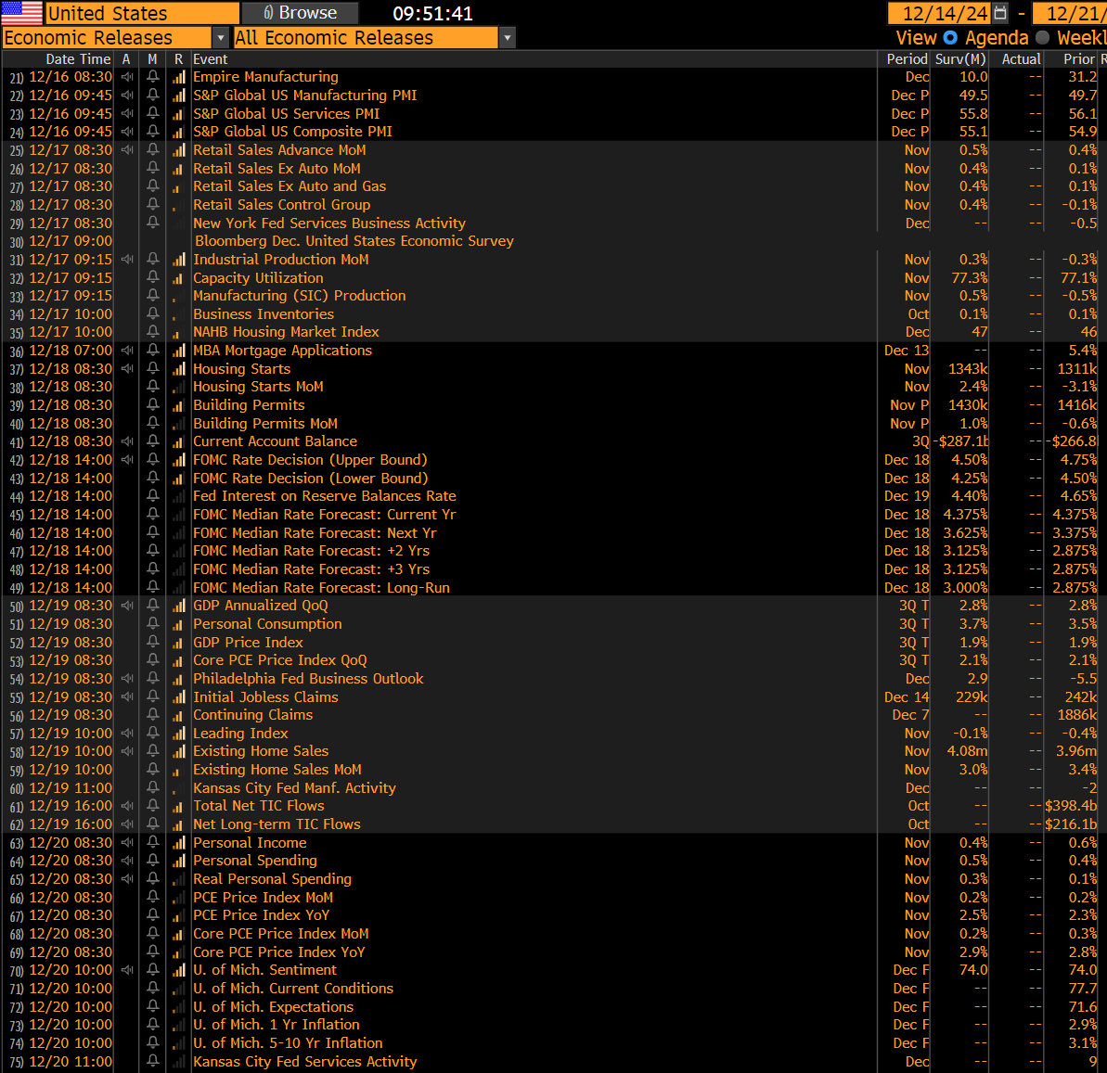The image size is (1107, 1073).
Task: Click the relevance bars for Leading Index
Action: (178, 734)
